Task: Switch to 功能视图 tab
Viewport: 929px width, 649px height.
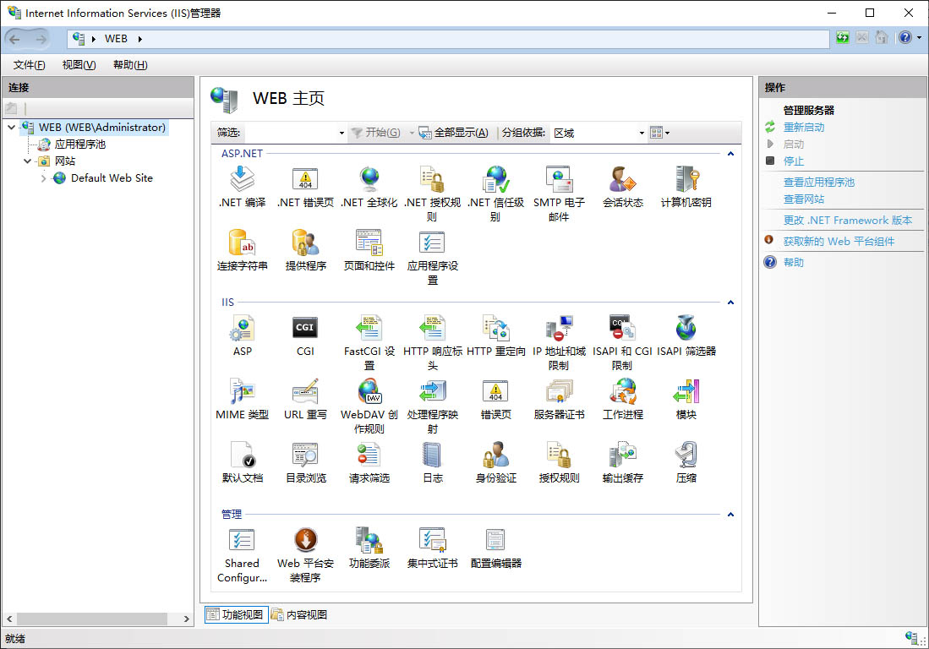Action: pos(237,614)
